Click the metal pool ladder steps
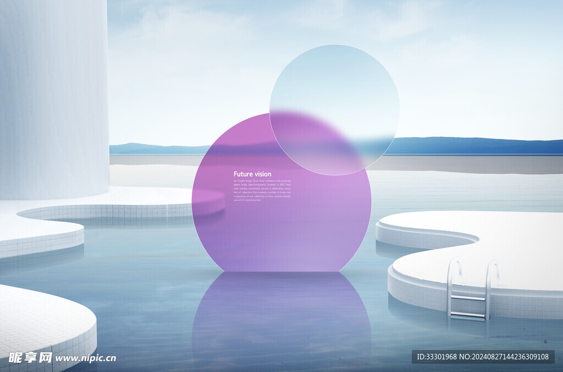Screen dimensions: 563x372 tap(468, 306)
